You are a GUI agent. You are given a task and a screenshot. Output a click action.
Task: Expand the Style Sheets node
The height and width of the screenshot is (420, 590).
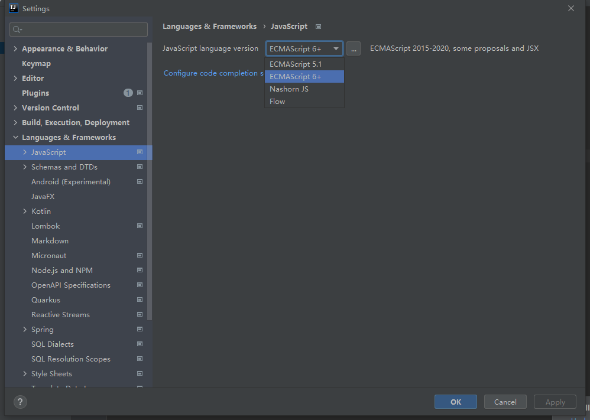tap(25, 374)
